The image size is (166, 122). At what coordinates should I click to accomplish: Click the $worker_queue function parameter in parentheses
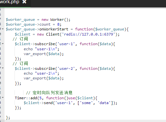(x=110, y=29)
